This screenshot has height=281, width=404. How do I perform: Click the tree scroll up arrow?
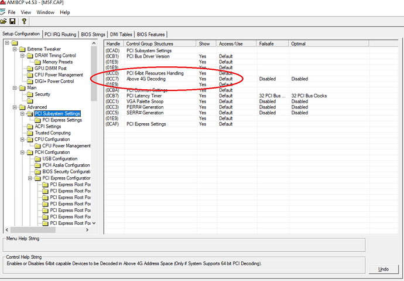pyautogui.click(x=94, y=43)
